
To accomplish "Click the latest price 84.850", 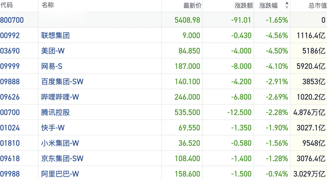I will (189, 51).
